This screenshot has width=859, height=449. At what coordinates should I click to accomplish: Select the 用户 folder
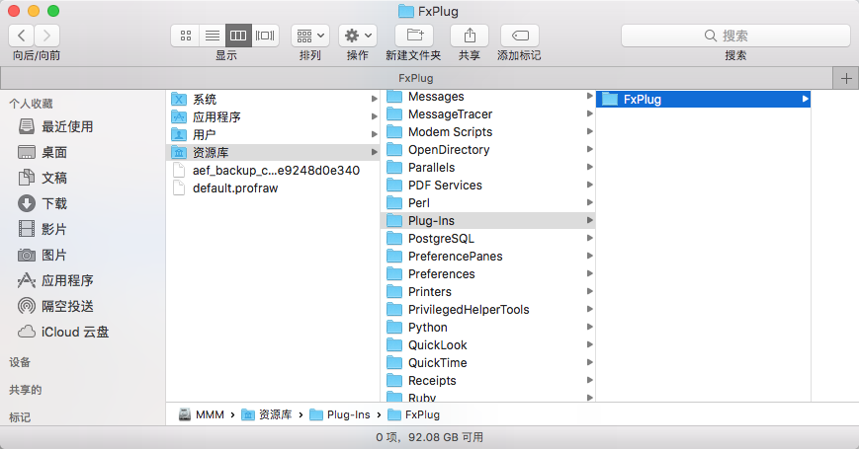pyautogui.click(x=273, y=134)
